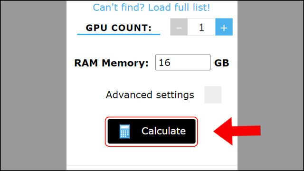Click the Calculate button text
The height and width of the screenshot is (171, 304).
(163, 131)
